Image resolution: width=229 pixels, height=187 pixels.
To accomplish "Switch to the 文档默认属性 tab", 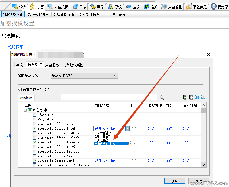I will [x=73, y=65].
